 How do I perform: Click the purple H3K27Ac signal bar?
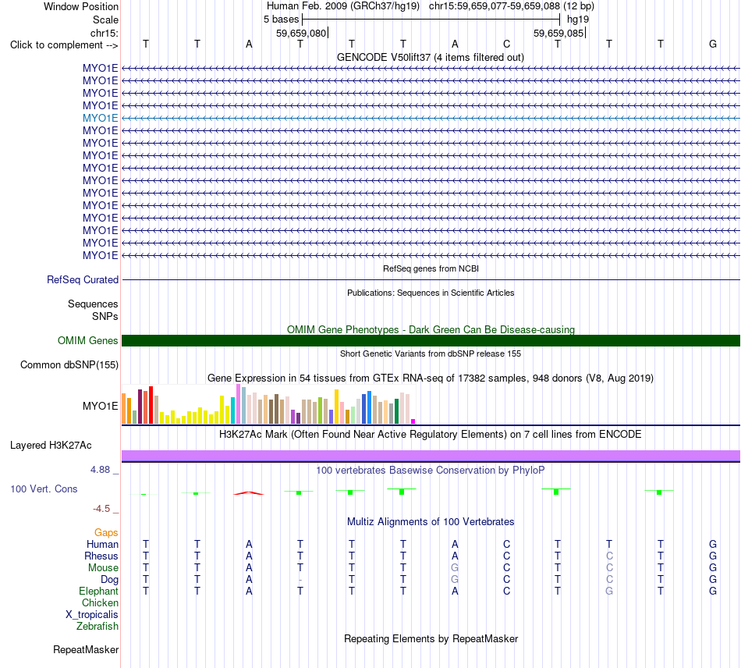point(431,456)
